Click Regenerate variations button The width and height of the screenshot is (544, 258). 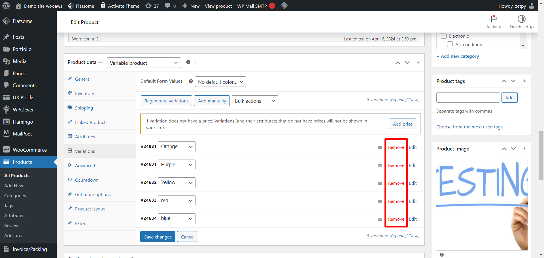[166, 101]
